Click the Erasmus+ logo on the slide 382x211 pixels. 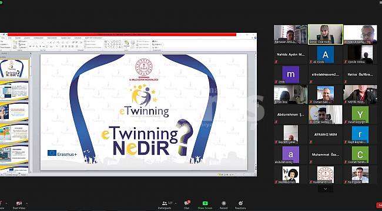62,154
